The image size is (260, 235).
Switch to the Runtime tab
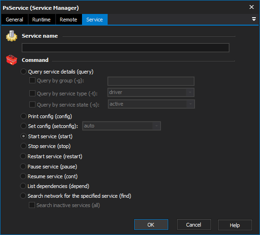pyautogui.click(x=41, y=20)
